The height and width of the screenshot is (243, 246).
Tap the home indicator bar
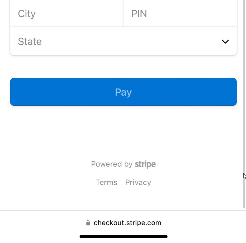(x=123, y=237)
